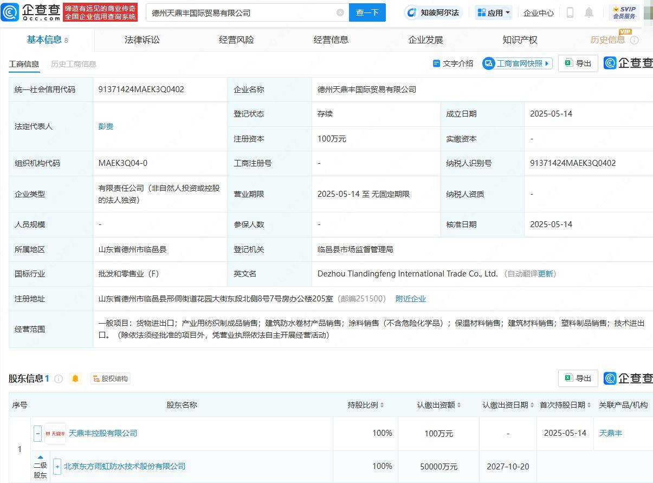Screen dimensions: 653x483
Task: Open 附近企业 nearby companies link
Action: 410,299
